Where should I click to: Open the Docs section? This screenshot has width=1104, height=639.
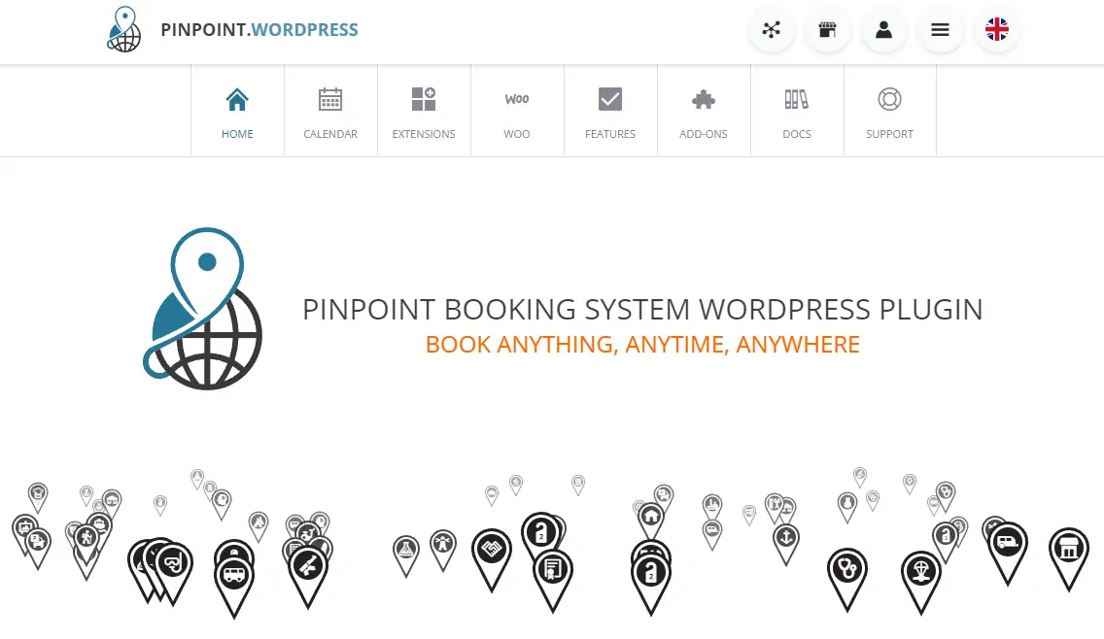point(797,112)
